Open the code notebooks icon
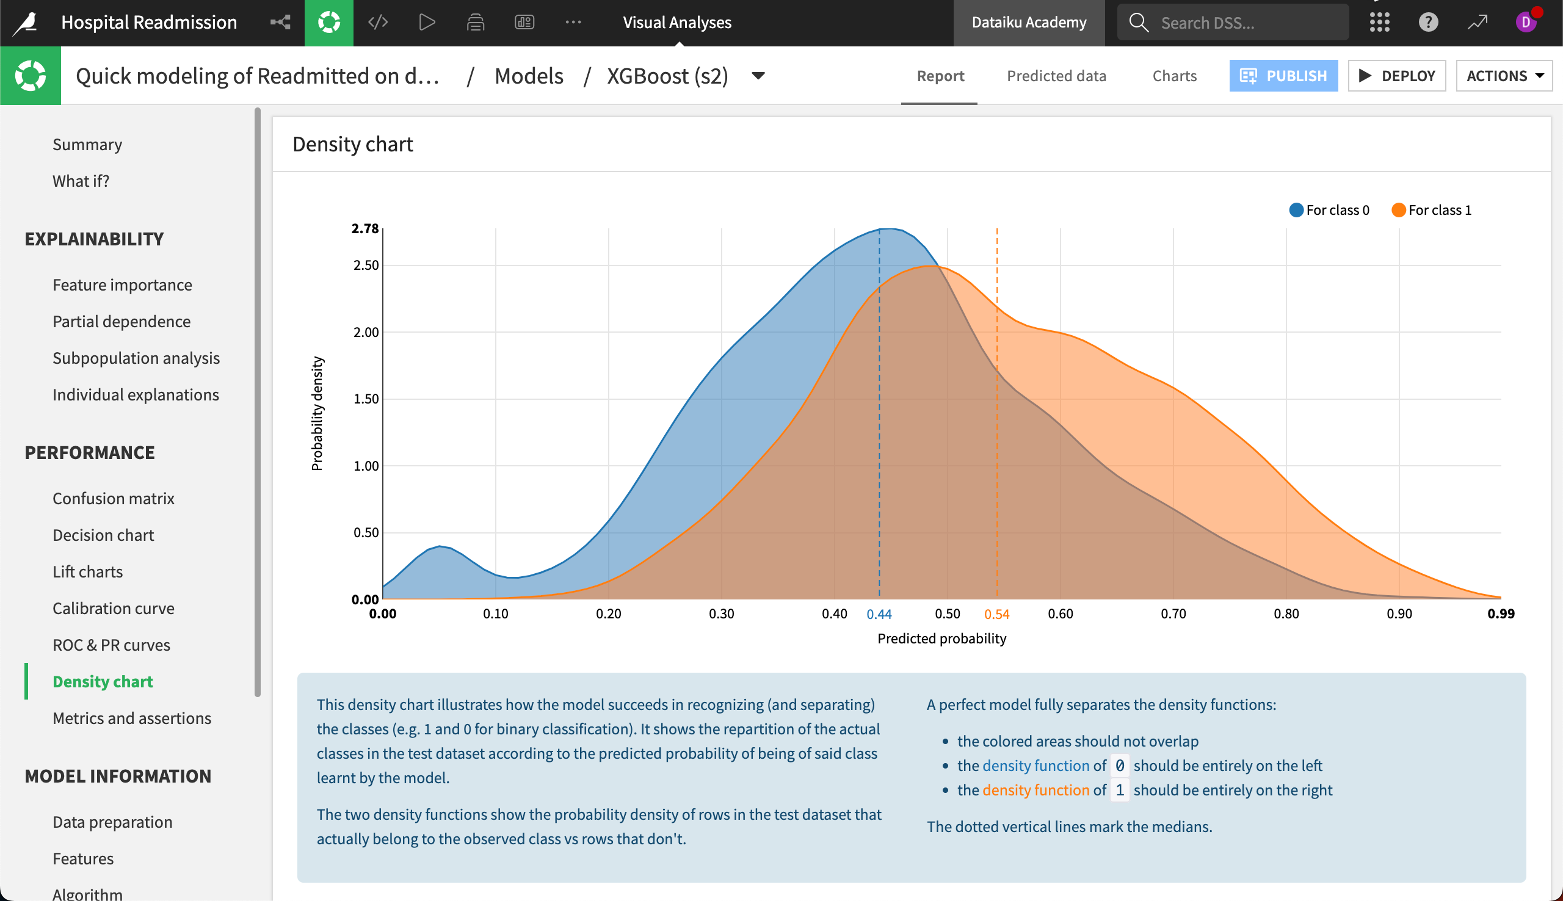 tap(377, 23)
